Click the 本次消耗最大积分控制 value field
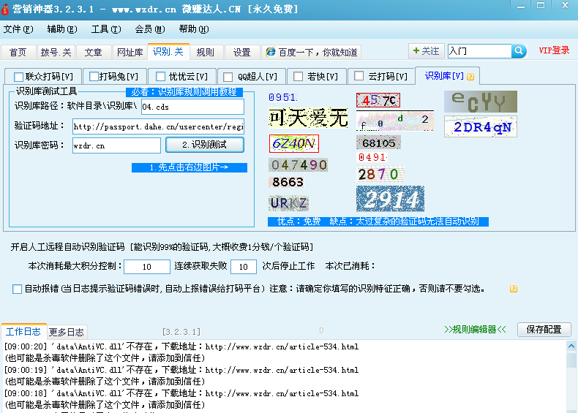This screenshot has width=578, height=413. point(147,267)
